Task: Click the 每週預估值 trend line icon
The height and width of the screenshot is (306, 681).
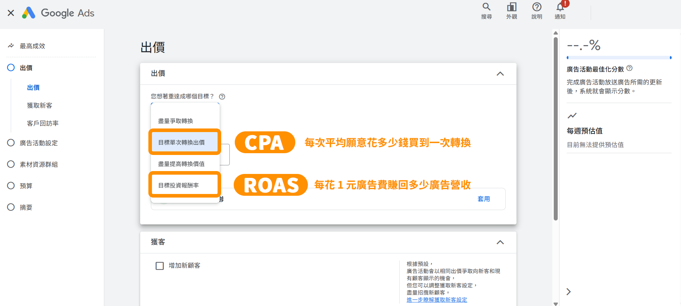Action: 572,116
